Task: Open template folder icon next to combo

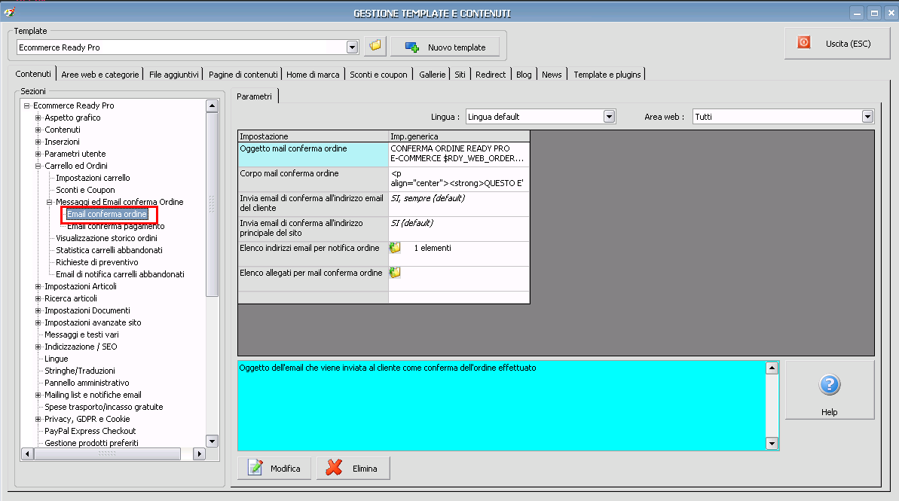Action: 375,46
